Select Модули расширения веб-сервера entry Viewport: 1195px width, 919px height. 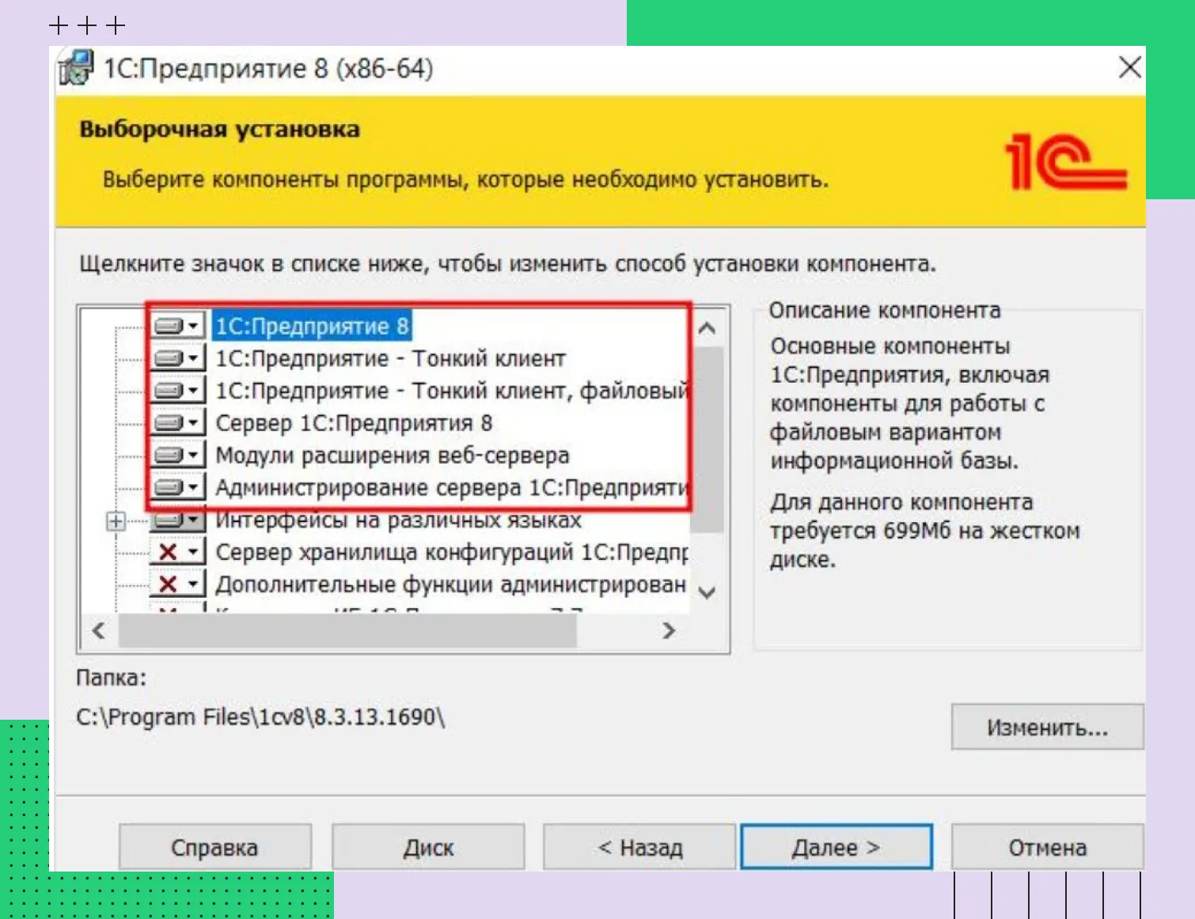(x=392, y=456)
